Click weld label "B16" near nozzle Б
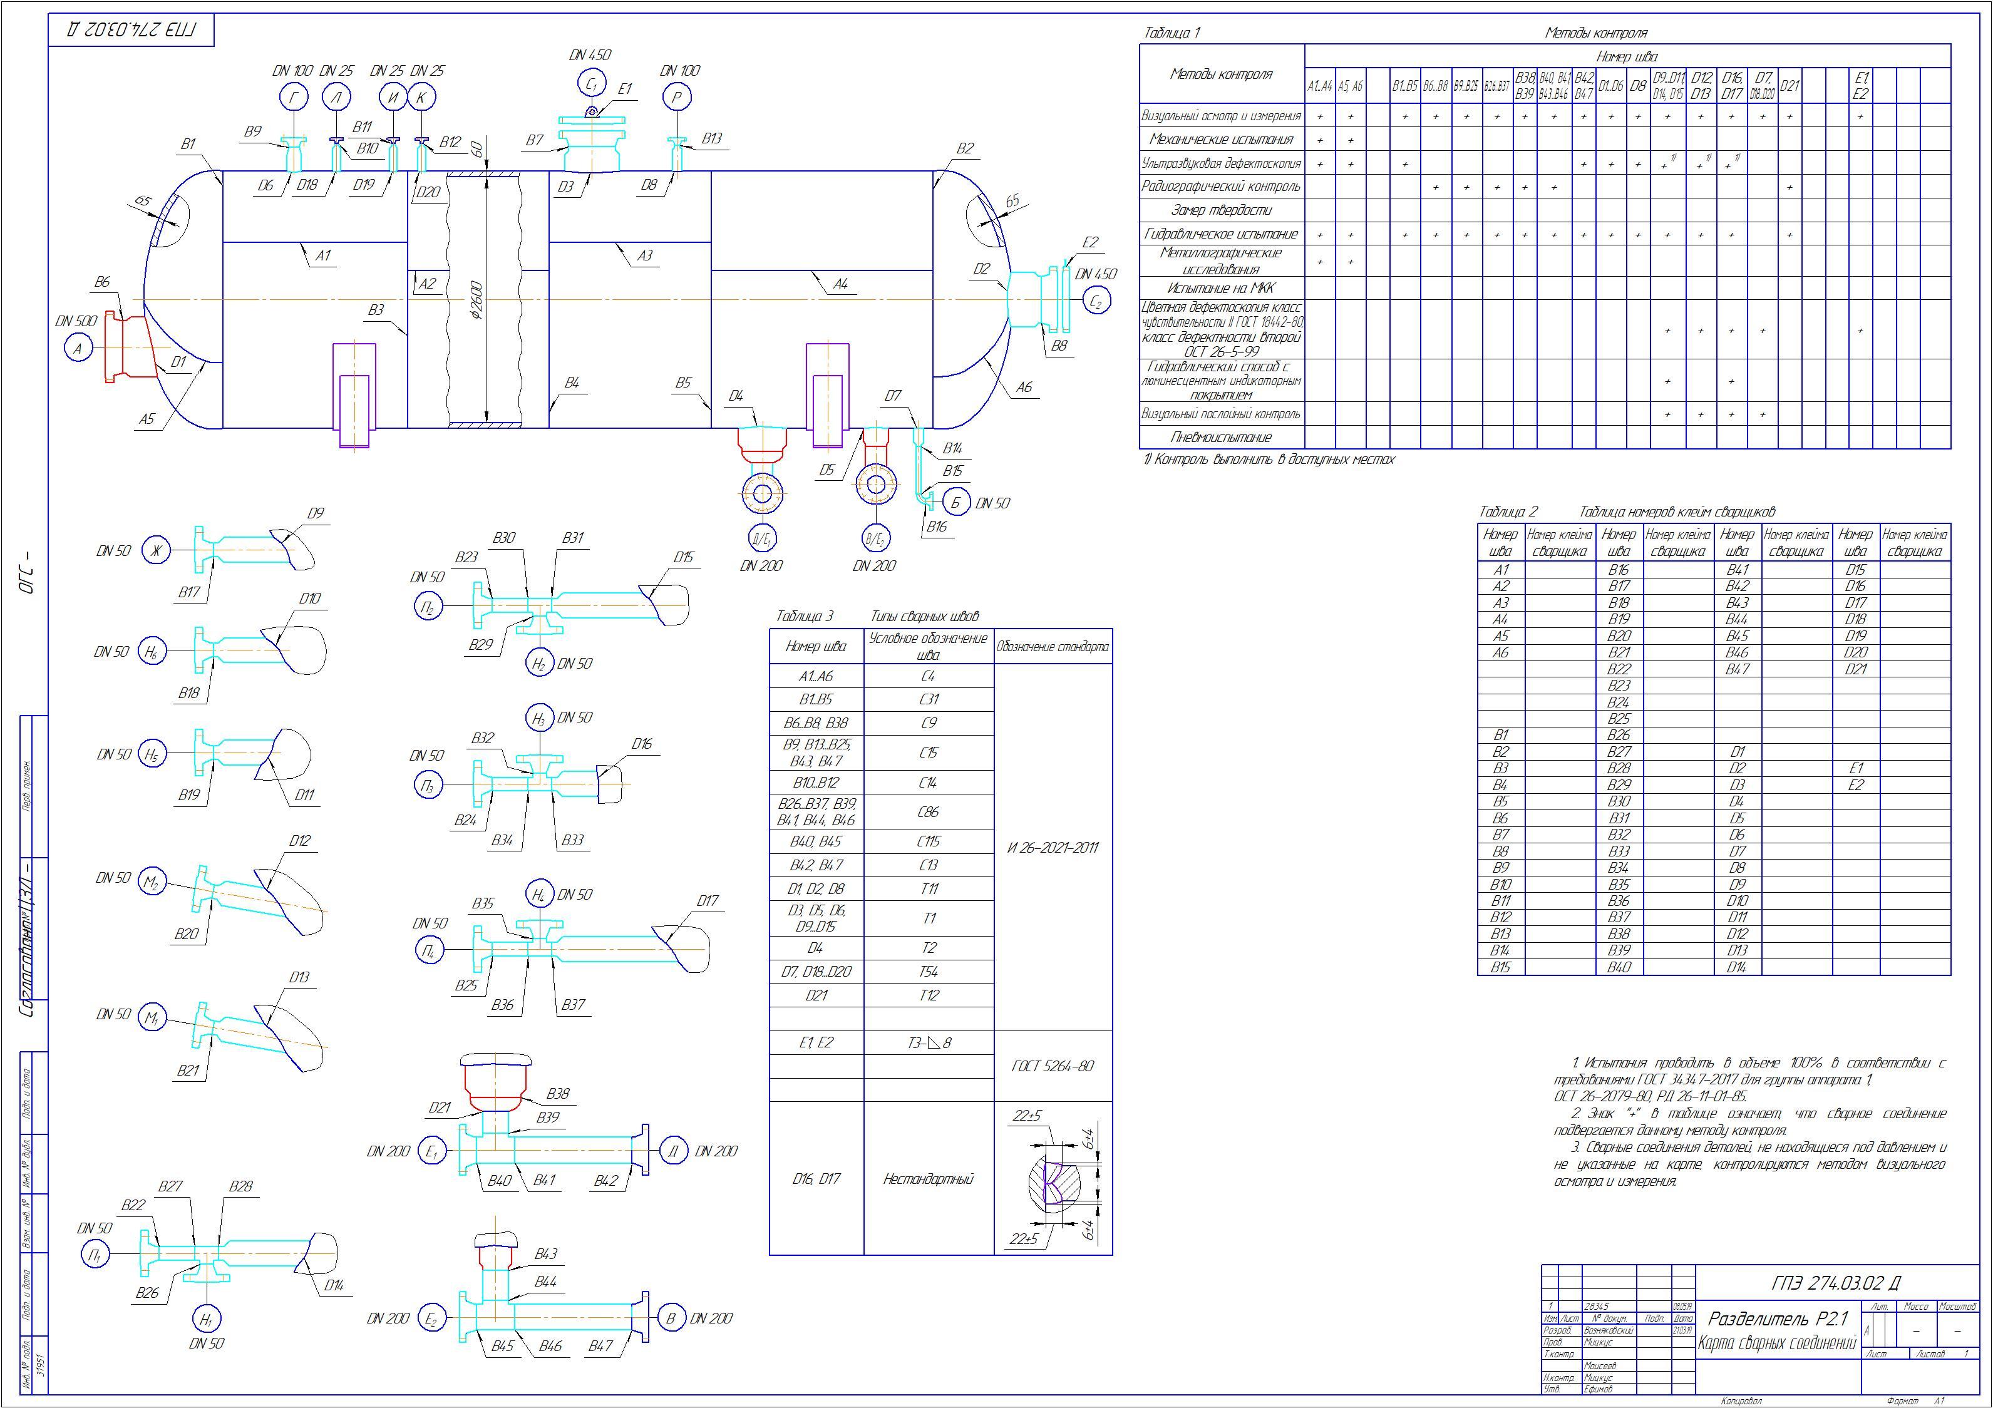The image size is (1993, 1408). coord(937,527)
